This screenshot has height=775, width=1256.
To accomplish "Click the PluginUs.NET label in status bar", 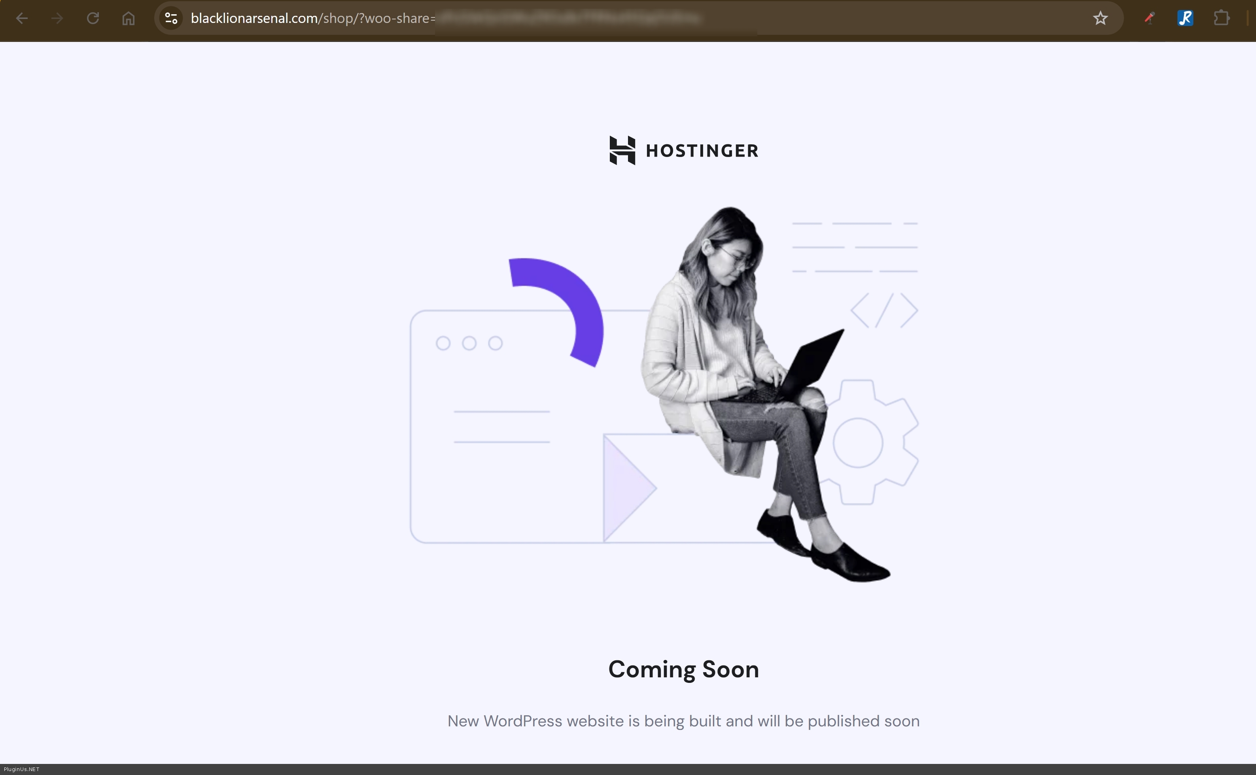I will 21,769.
